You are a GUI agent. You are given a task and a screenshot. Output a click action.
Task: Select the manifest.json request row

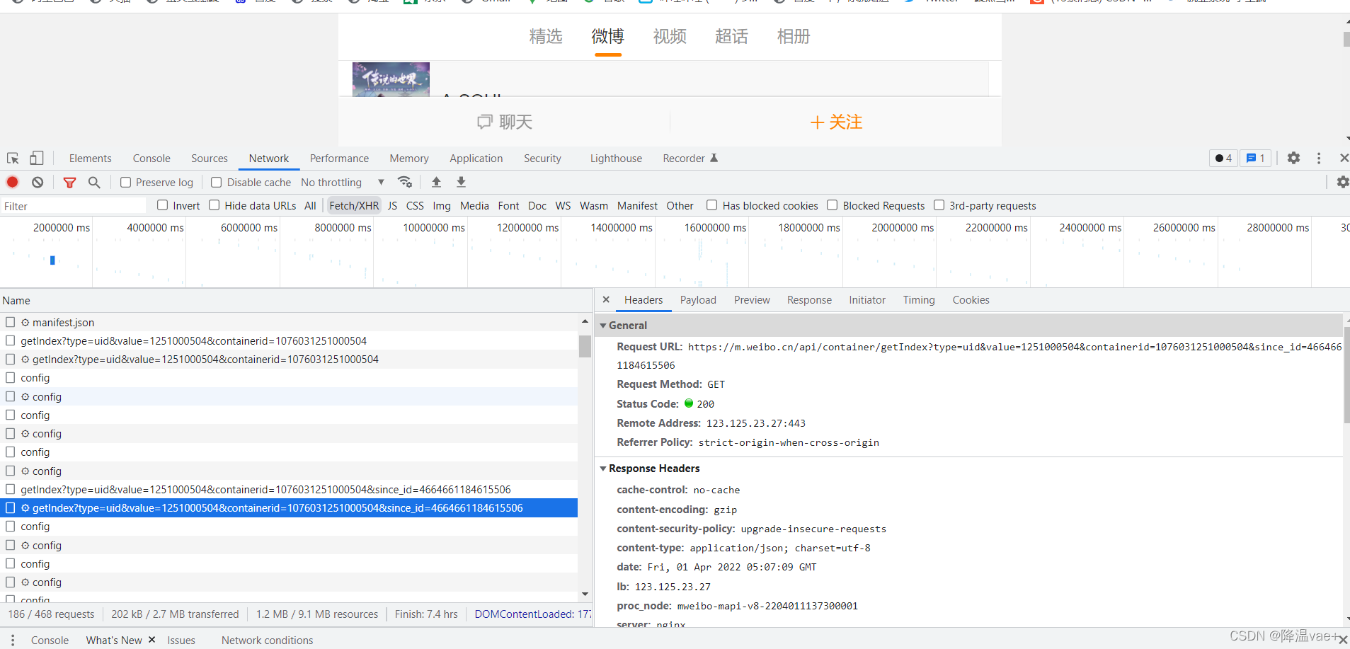click(x=289, y=322)
